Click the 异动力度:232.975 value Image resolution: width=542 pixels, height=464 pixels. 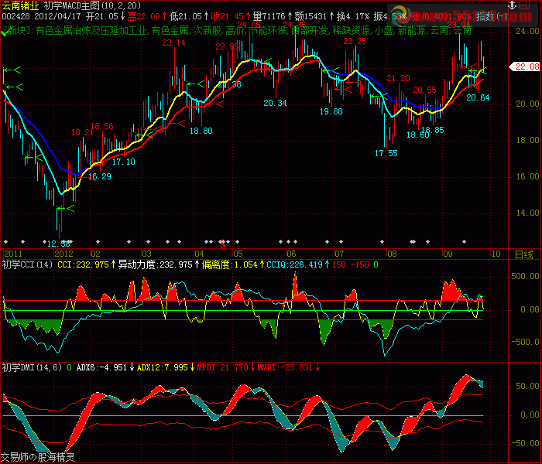coord(155,264)
